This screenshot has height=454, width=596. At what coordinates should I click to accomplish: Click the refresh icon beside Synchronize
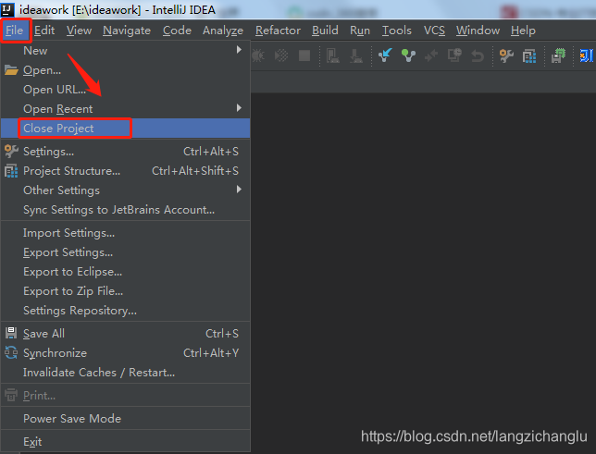coord(11,352)
